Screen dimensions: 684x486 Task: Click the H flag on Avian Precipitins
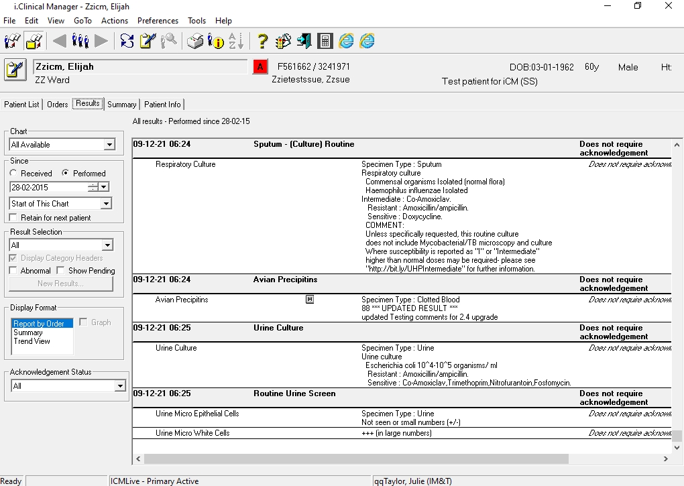click(310, 300)
